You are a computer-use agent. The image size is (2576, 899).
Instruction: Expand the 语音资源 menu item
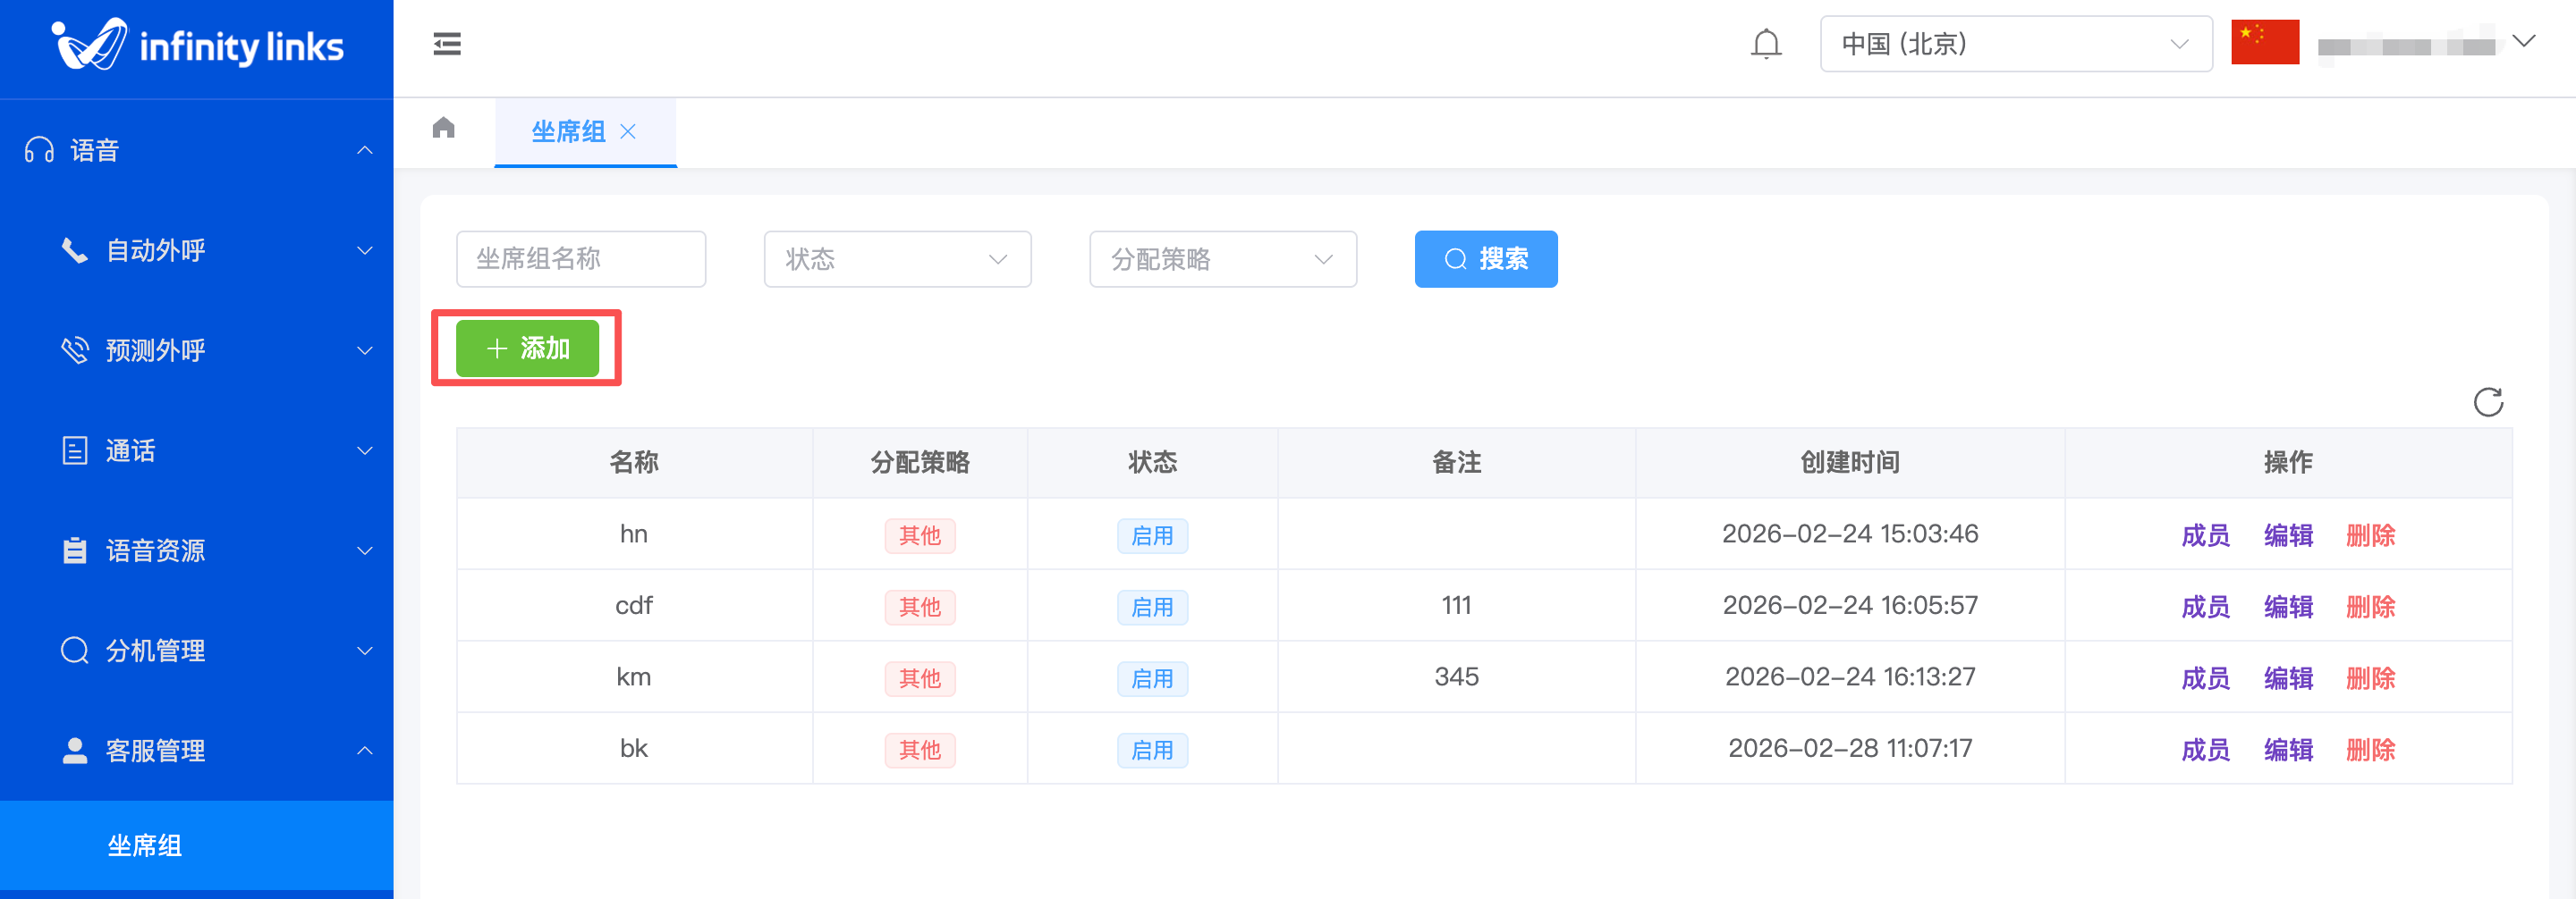tap(197, 550)
